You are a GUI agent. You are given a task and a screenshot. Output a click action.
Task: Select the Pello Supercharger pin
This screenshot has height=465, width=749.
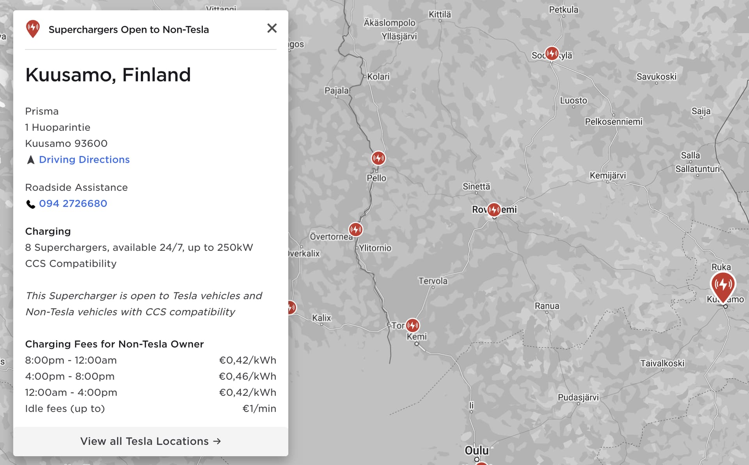pyautogui.click(x=378, y=158)
